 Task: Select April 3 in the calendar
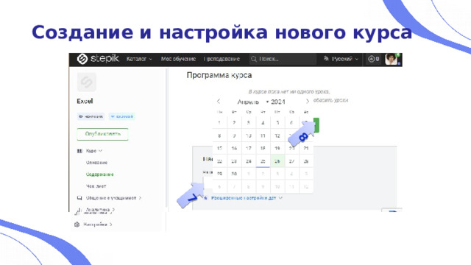click(x=249, y=123)
